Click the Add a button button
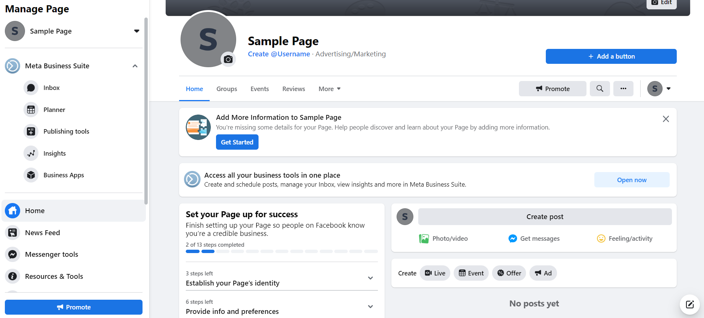 pyautogui.click(x=611, y=56)
